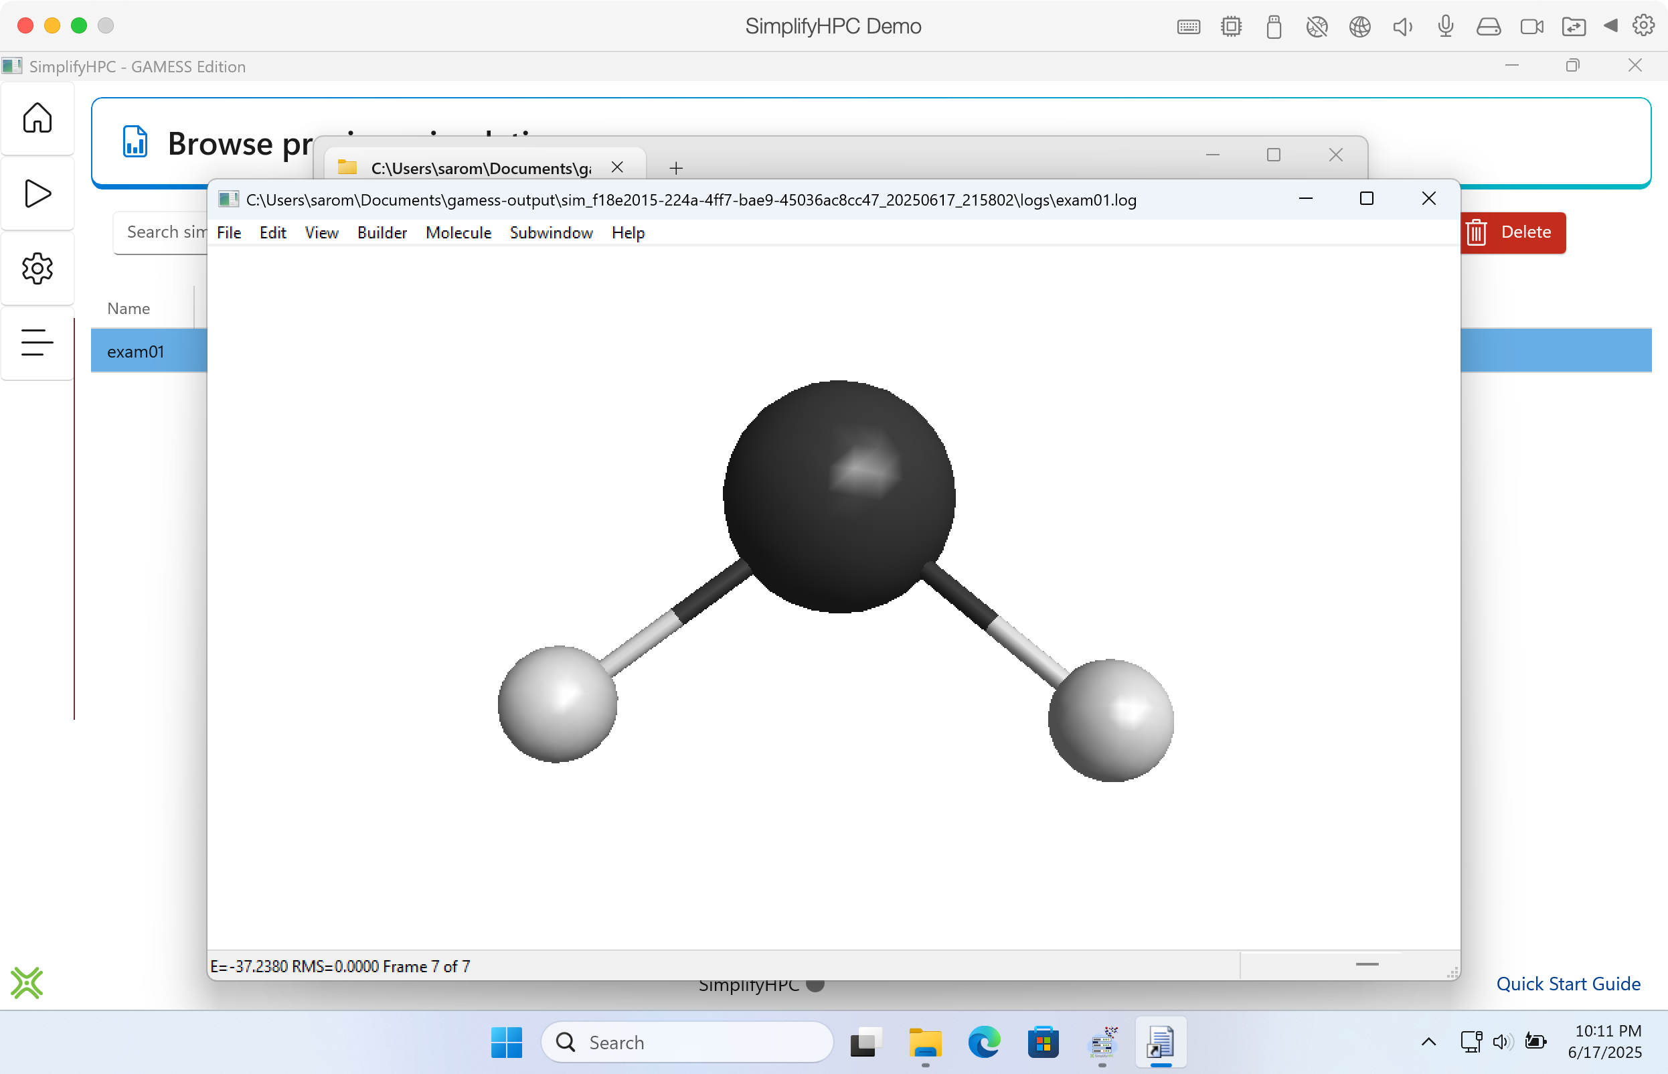Open the Builder menu
This screenshot has height=1074, width=1668.
point(382,233)
